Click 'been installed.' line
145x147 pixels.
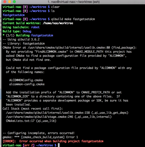[x=18, y=104]
